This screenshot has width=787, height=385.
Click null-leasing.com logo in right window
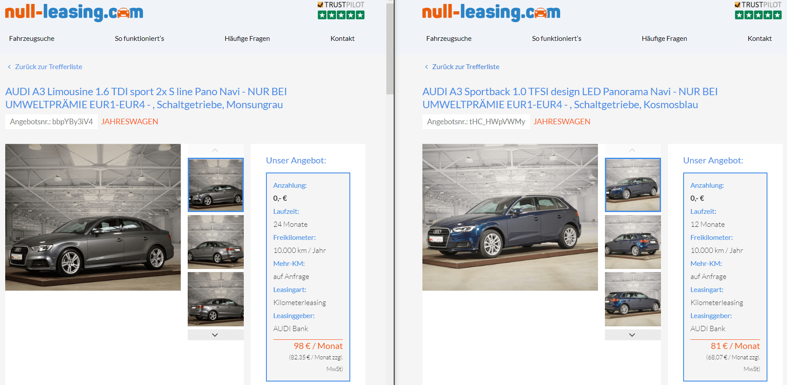coord(491,12)
